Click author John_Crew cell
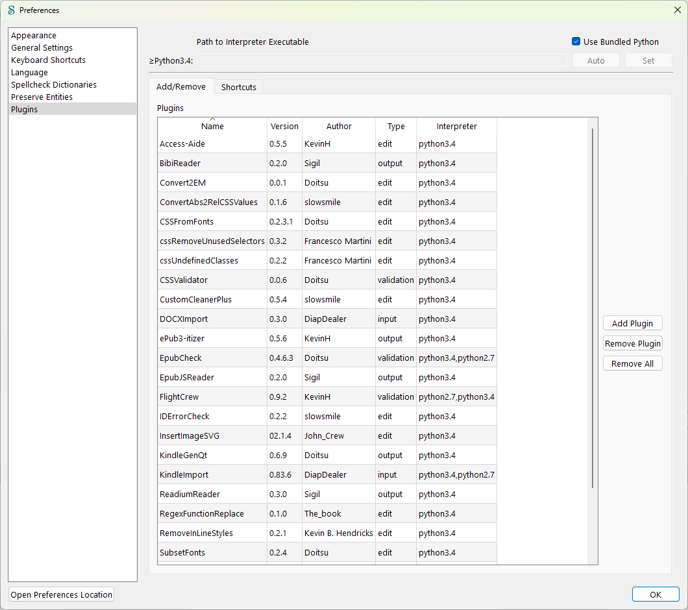 339,436
